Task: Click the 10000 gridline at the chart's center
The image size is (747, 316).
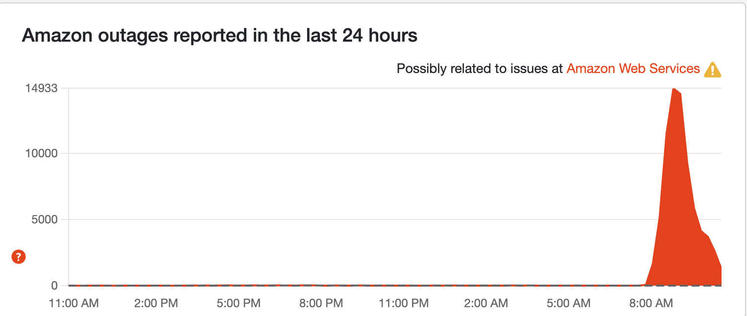Action: [x=395, y=153]
